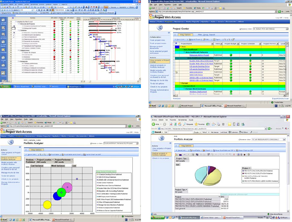Viewport: 292px width, 222px height.
Task: Click Búsqueda magnifier in Spanish Internet Explorer toolbar
Action: (185, 124)
